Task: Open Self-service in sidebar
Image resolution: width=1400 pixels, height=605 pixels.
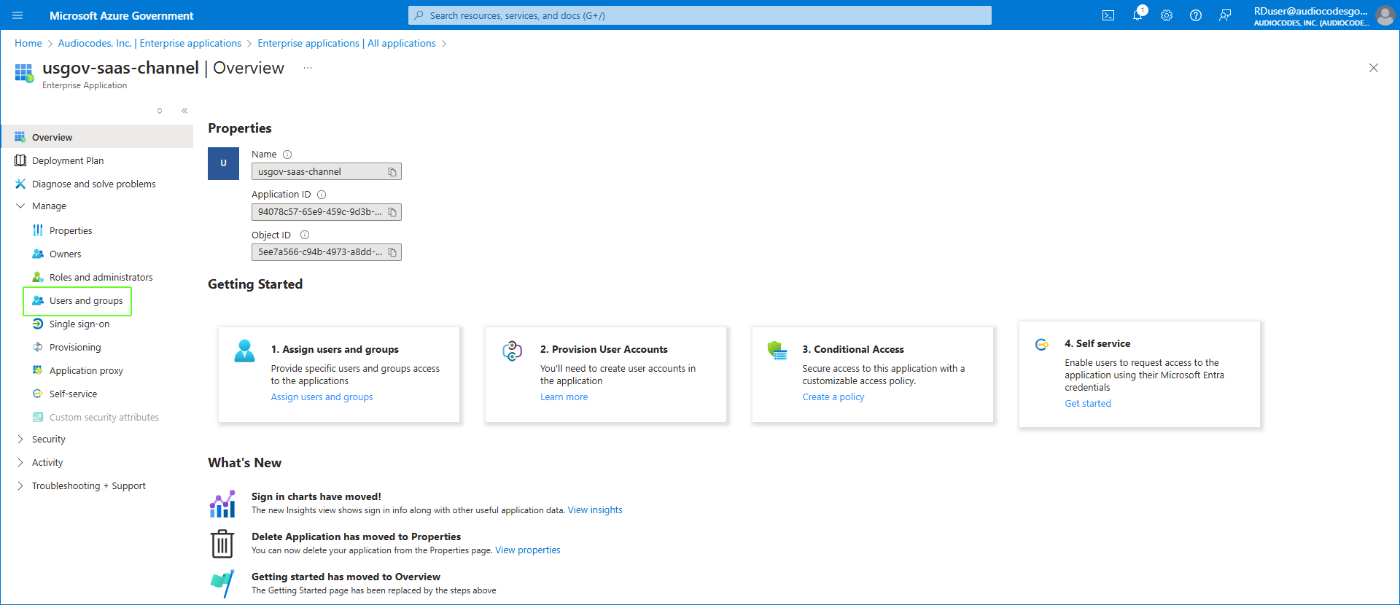Action: (x=73, y=394)
